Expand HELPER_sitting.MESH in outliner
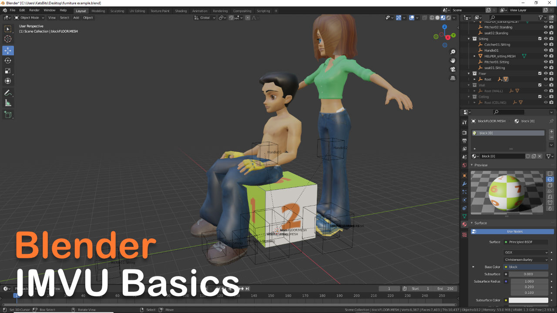Viewport: 557px width, 313px height. pyautogui.click(x=475, y=56)
